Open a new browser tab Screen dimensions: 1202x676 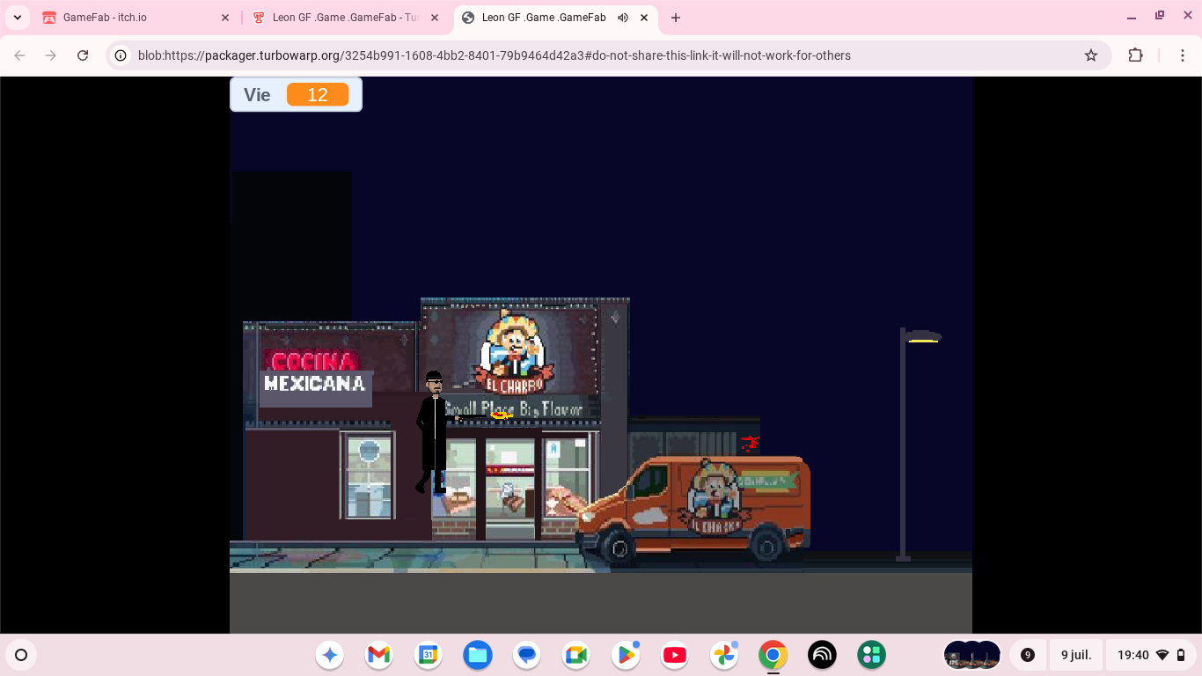point(676,18)
